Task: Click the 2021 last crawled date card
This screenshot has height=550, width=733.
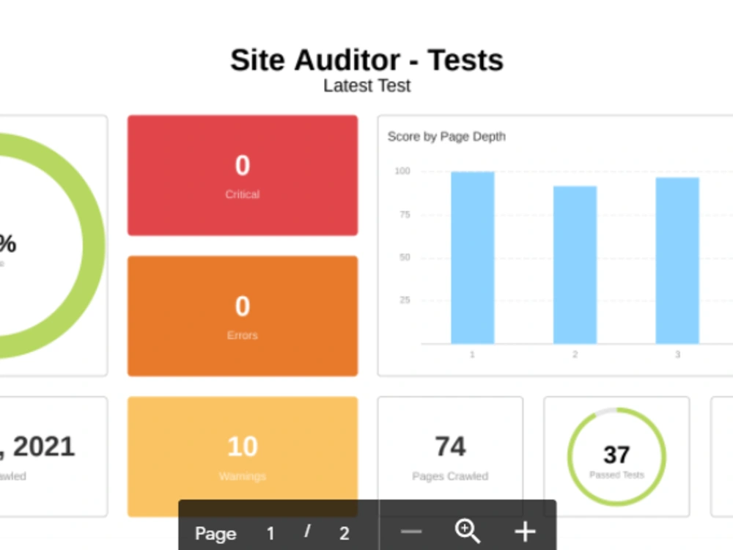Action: click(52, 456)
